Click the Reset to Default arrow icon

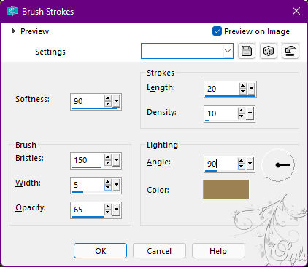pyautogui.click(x=290, y=51)
